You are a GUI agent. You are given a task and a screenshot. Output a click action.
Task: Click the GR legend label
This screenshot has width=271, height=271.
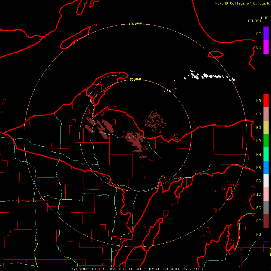(x=258, y=114)
